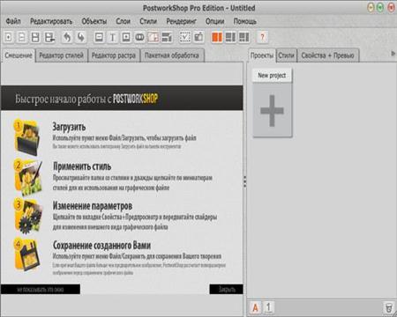
Task: Click the Save step 4 floppy icon
Action: [26, 254]
